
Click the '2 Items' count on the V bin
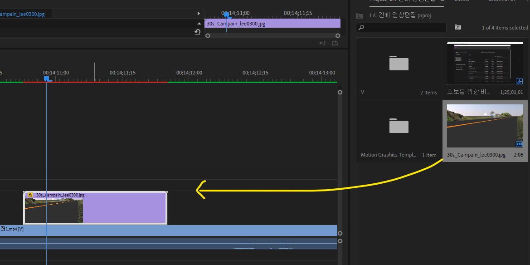tap(428, 93)
